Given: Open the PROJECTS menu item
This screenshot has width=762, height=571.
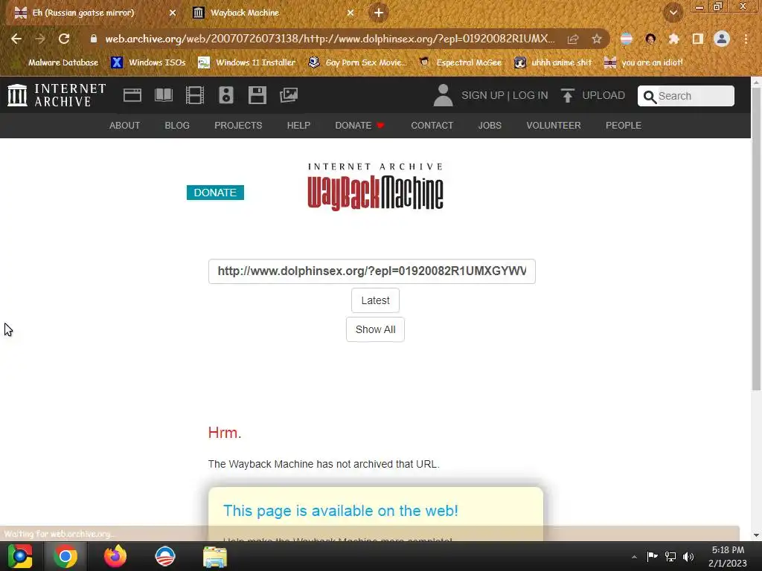Looking at the screenshot, I should coord(238,125).
